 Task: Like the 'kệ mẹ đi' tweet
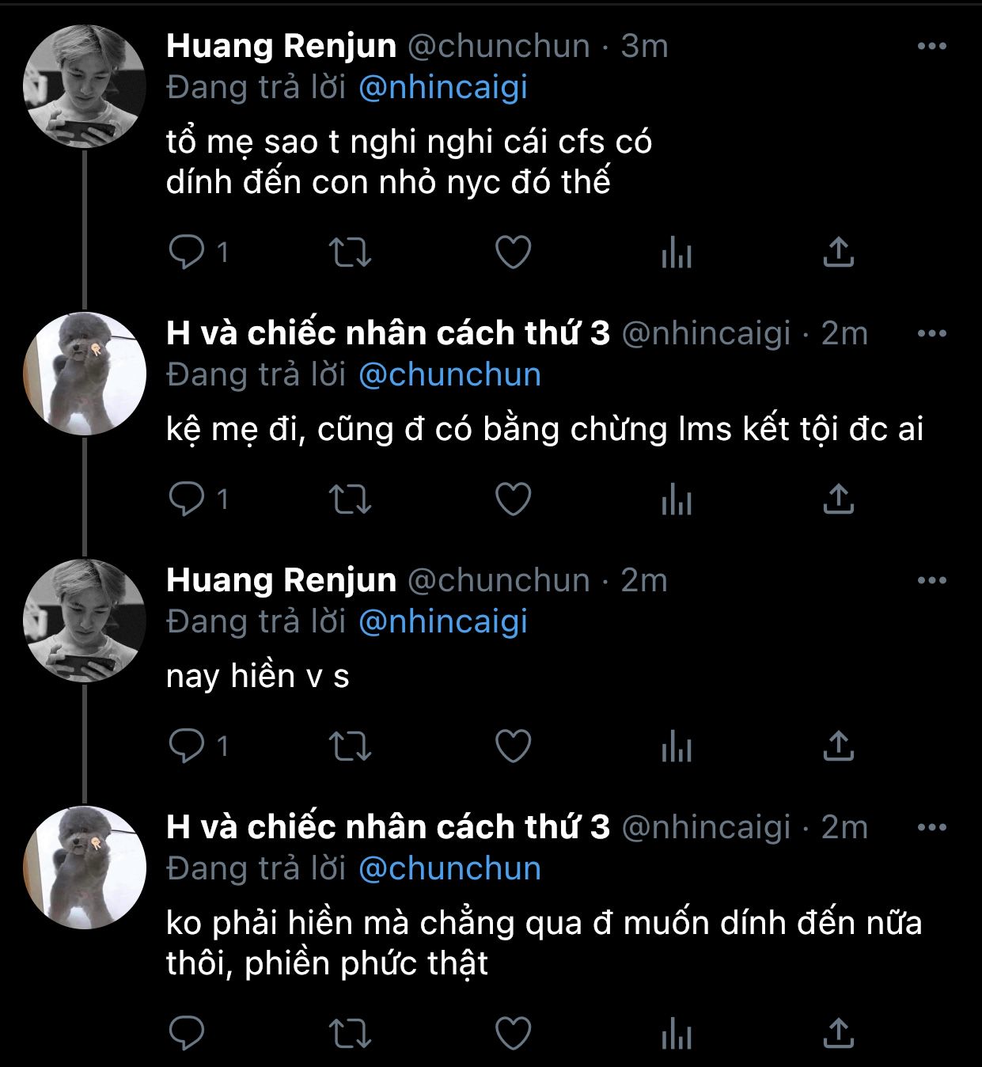coord(513,499)
